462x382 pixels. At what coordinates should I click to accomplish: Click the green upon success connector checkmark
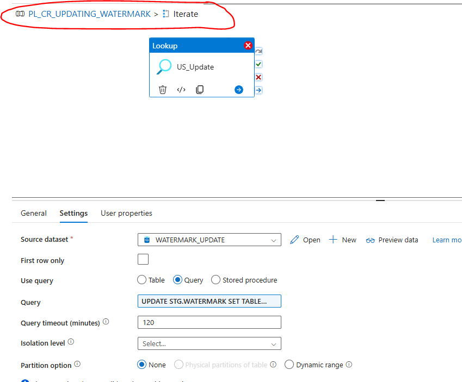pyautogui.click(x=258, y=64)
